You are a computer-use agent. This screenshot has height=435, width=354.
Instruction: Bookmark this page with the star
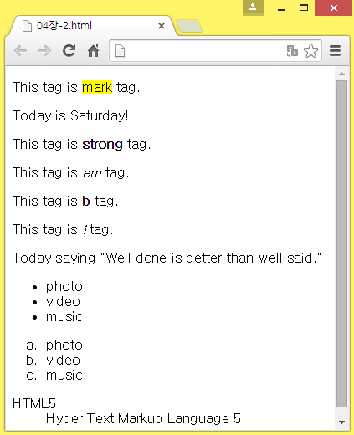pos(310,51)
